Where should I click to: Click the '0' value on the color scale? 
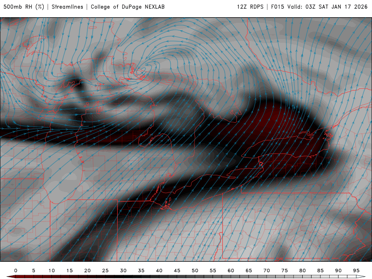pyautogui.click(x=16, y=271)
